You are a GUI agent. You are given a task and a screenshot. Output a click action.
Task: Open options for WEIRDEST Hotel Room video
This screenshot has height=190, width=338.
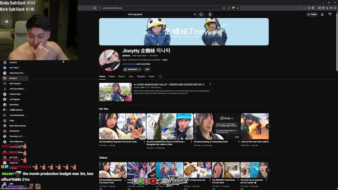click(x=238, y=180)
